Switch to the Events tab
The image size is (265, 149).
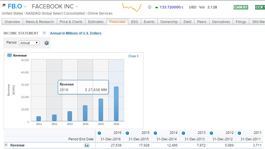(149, 22)
